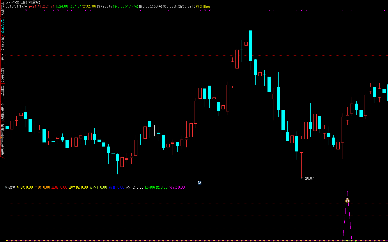Open the 基本资料 sidebar tab
The image size is (388, 242).
coord(3,44)
